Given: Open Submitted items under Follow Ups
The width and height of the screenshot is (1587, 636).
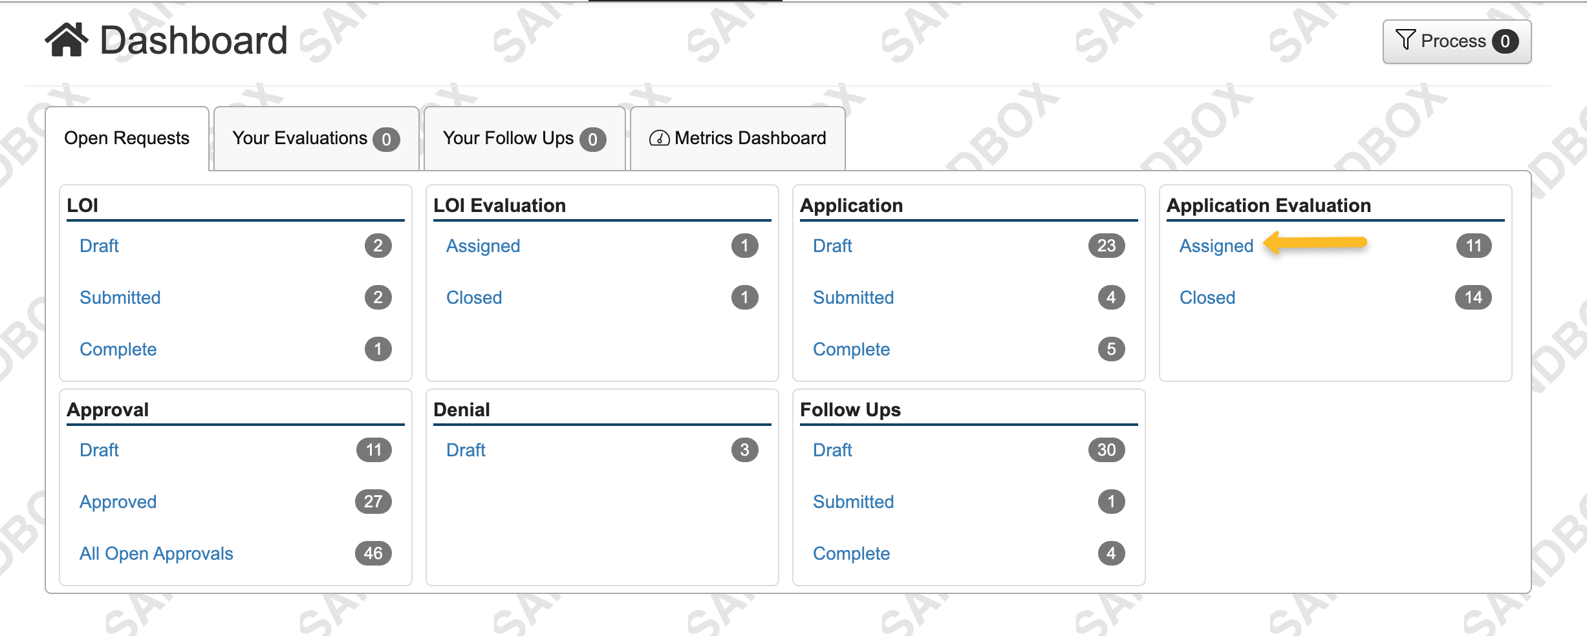Looking at the screenshot, I should pyautogui.click(x=853, y=502).
